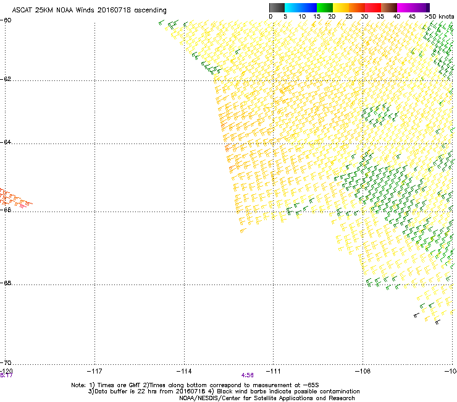This screenshot has height=402, width=457.
Task: Pick the brown 35–40 knots color segment
Action: 389,7
